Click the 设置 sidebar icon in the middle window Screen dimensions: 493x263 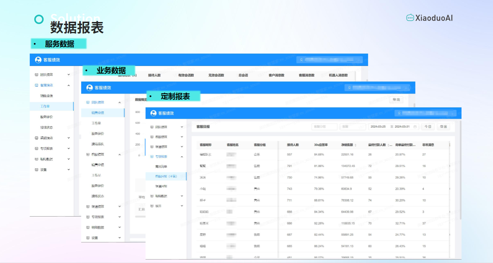click(x=88, y=238)
